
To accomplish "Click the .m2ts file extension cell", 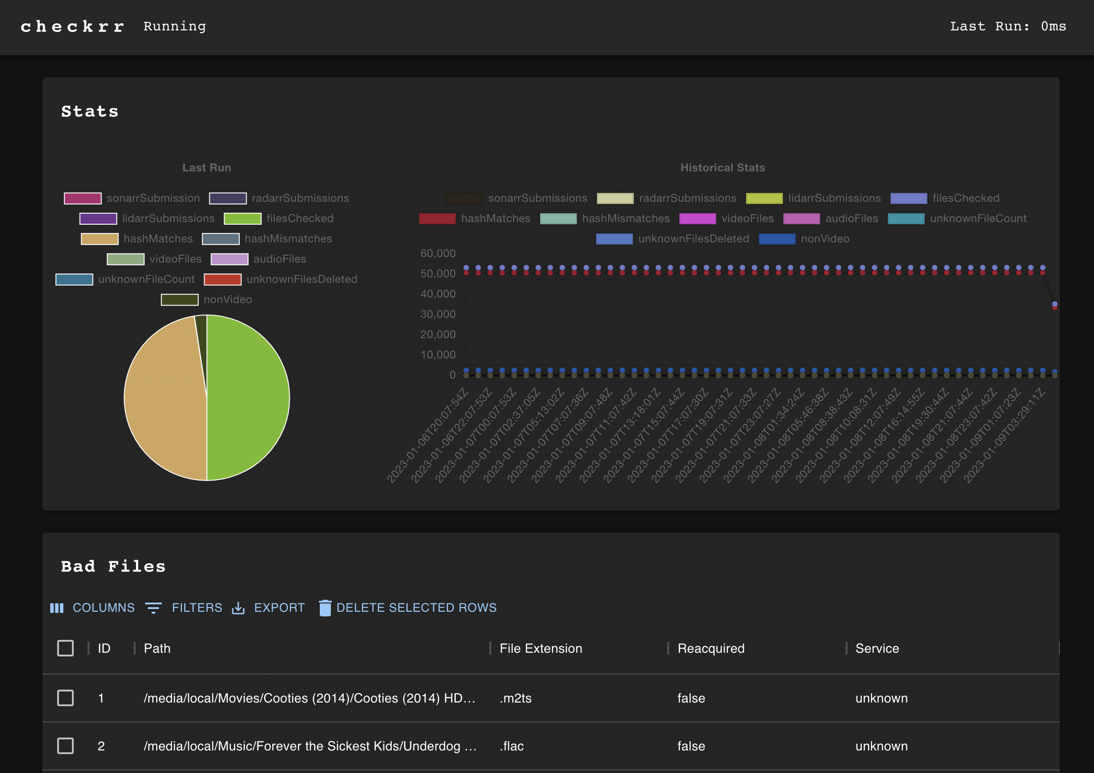I will 516,698.
